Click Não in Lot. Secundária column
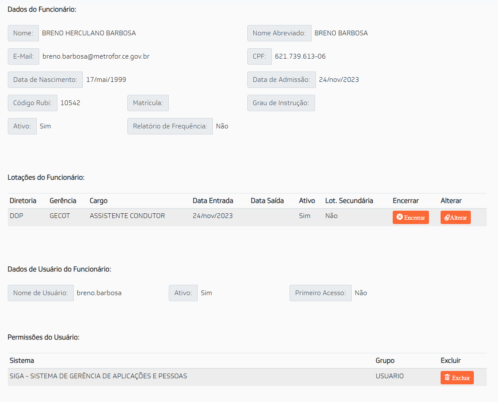This screenshot has width=498, height=402. (331, 216)
